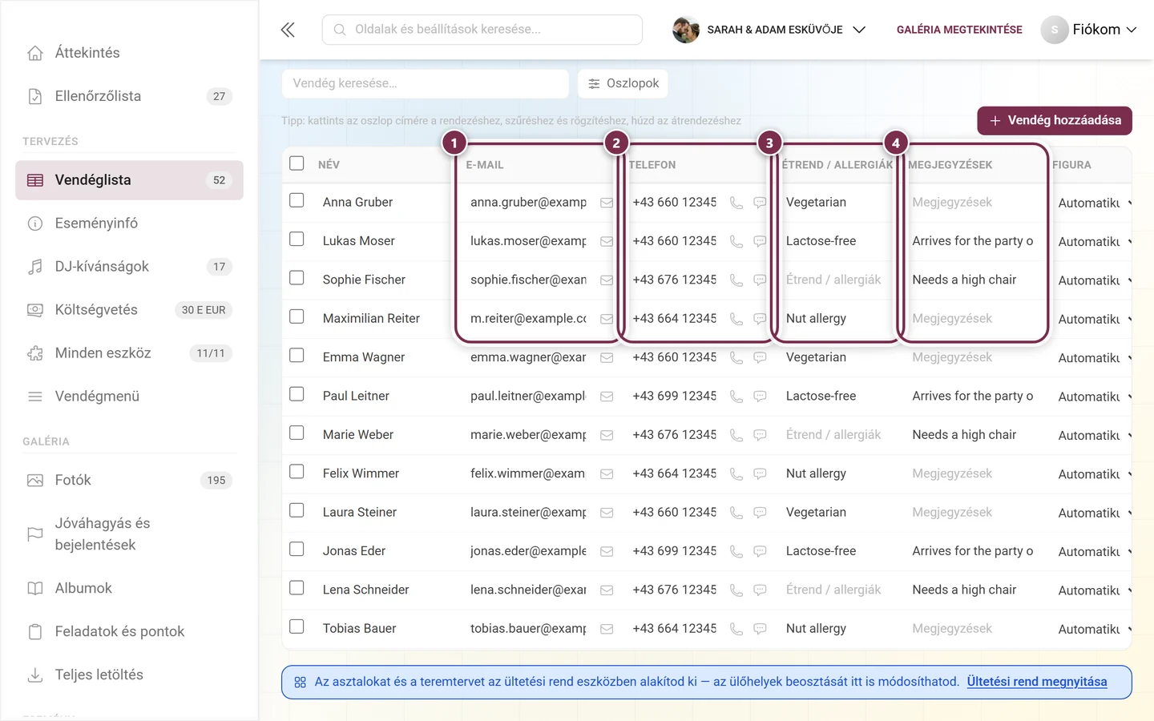1154x721 pixels.
Task: Sort by the Név column header
Action: pyautogui.click(x=329, y=165)
